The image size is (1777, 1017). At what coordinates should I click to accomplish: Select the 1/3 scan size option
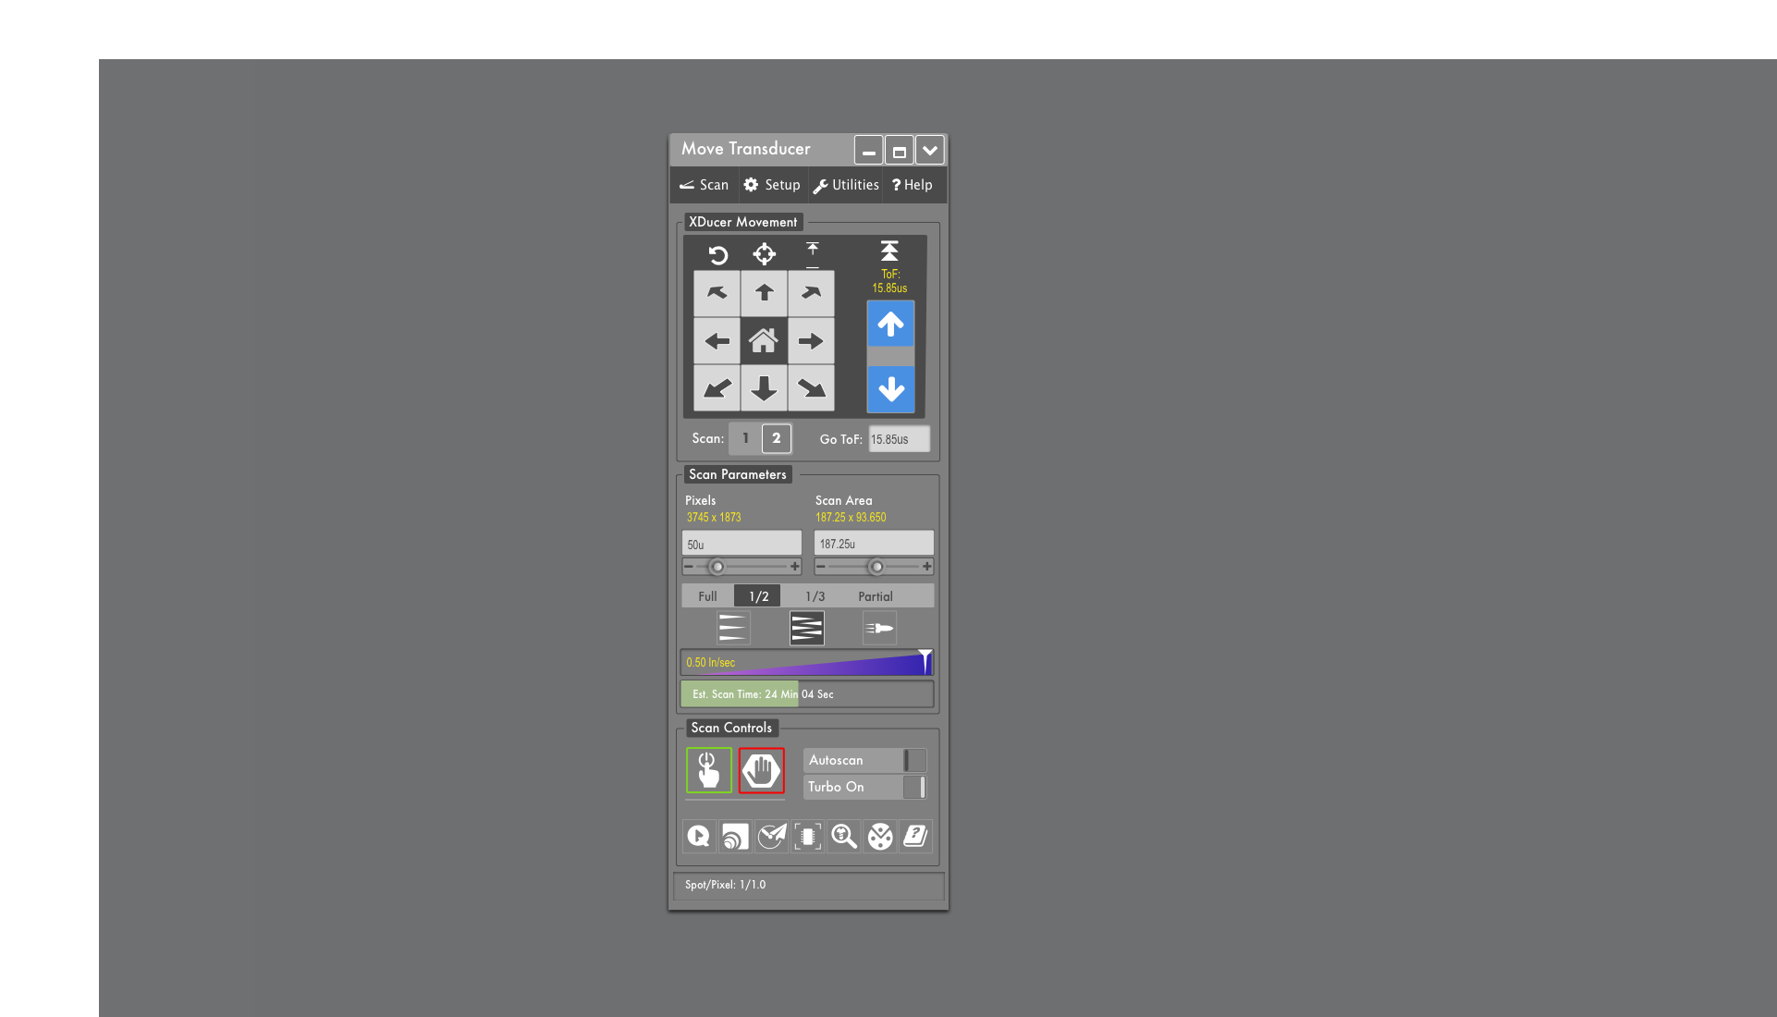pos(815,596)
